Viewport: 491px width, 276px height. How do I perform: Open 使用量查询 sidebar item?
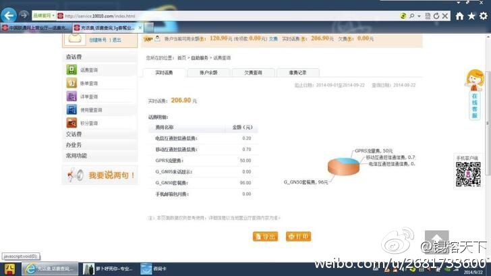click(91, 109)
